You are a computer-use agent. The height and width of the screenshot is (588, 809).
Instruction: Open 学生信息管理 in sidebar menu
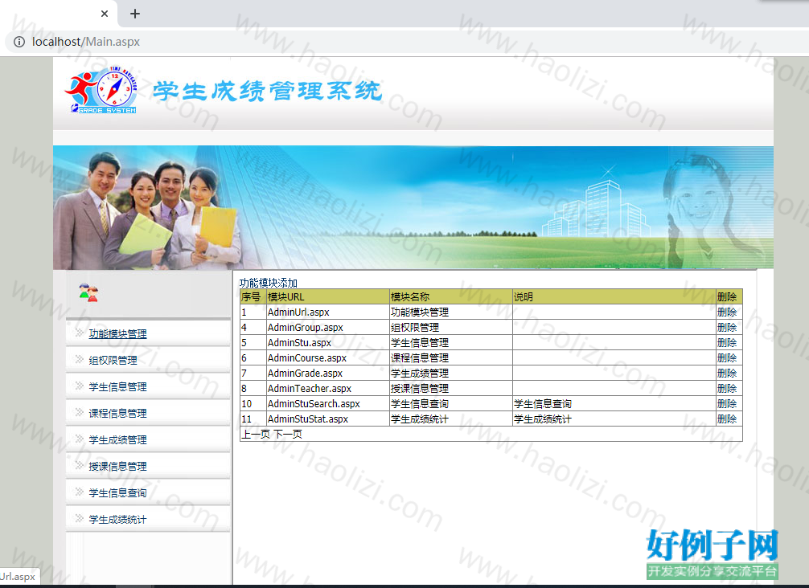point(117,387)
